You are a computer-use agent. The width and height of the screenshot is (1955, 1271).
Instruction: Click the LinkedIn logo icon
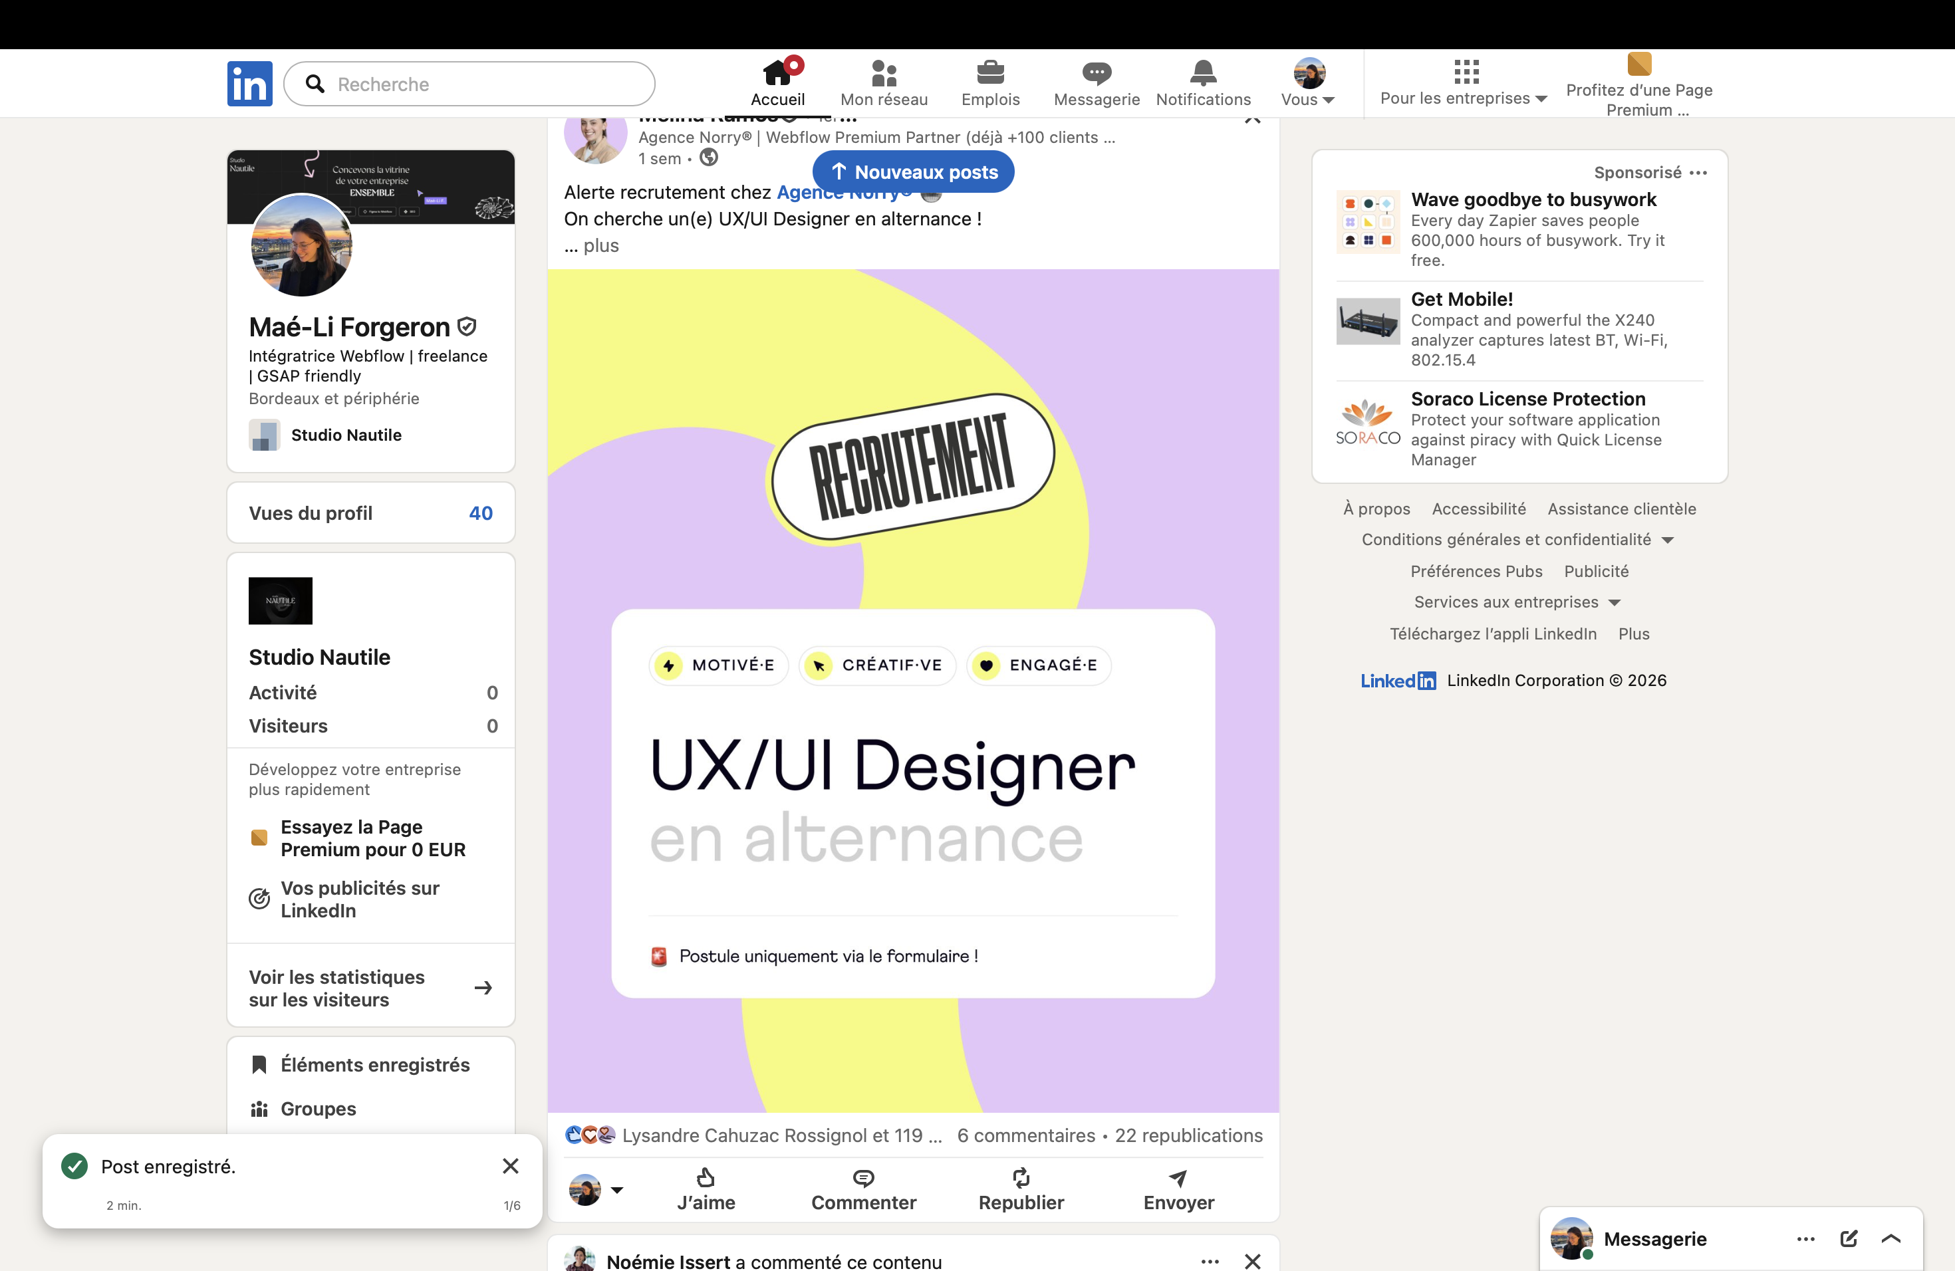250,84
